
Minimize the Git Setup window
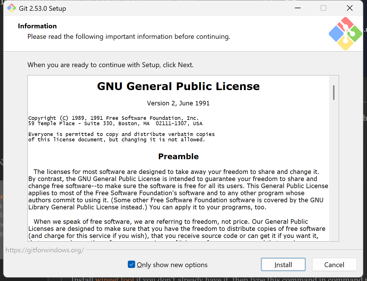pyautogui.click(x=298, y=8)
